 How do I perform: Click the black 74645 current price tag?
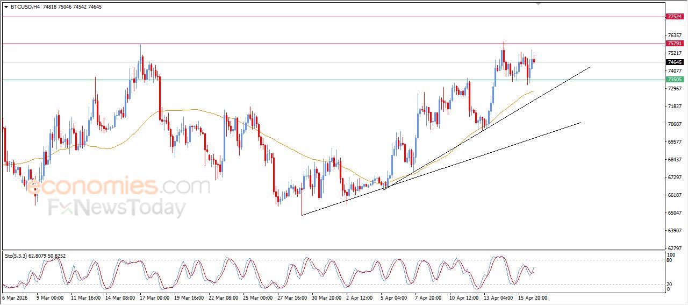(674, 62)
